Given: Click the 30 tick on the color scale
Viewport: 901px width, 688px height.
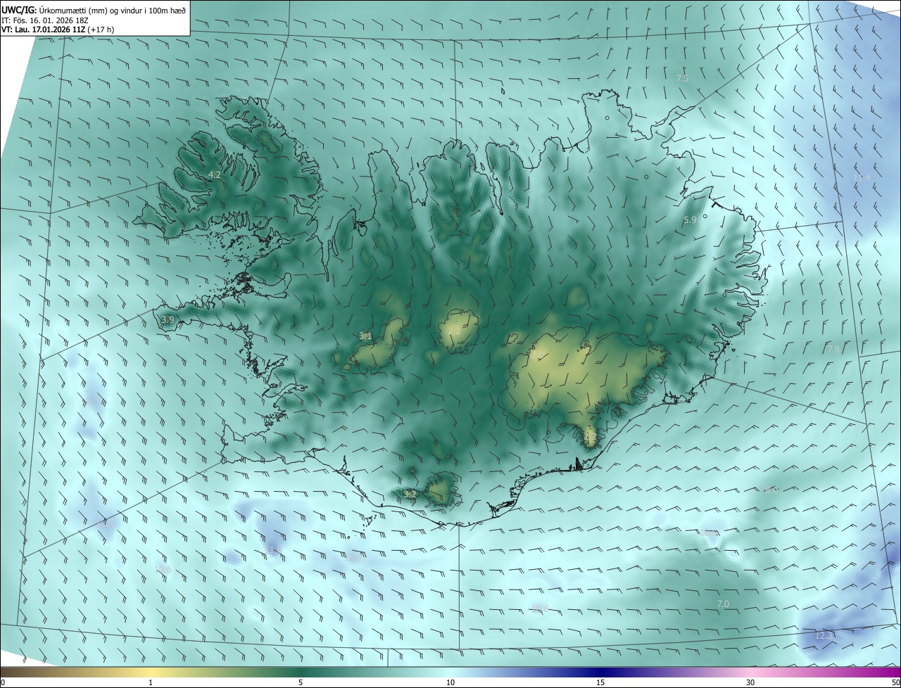Looking at the screenshot, I should pyautogui.click(x=750, y=682).
